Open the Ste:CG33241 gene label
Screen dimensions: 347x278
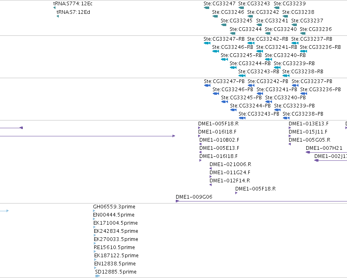click(272, 20)
